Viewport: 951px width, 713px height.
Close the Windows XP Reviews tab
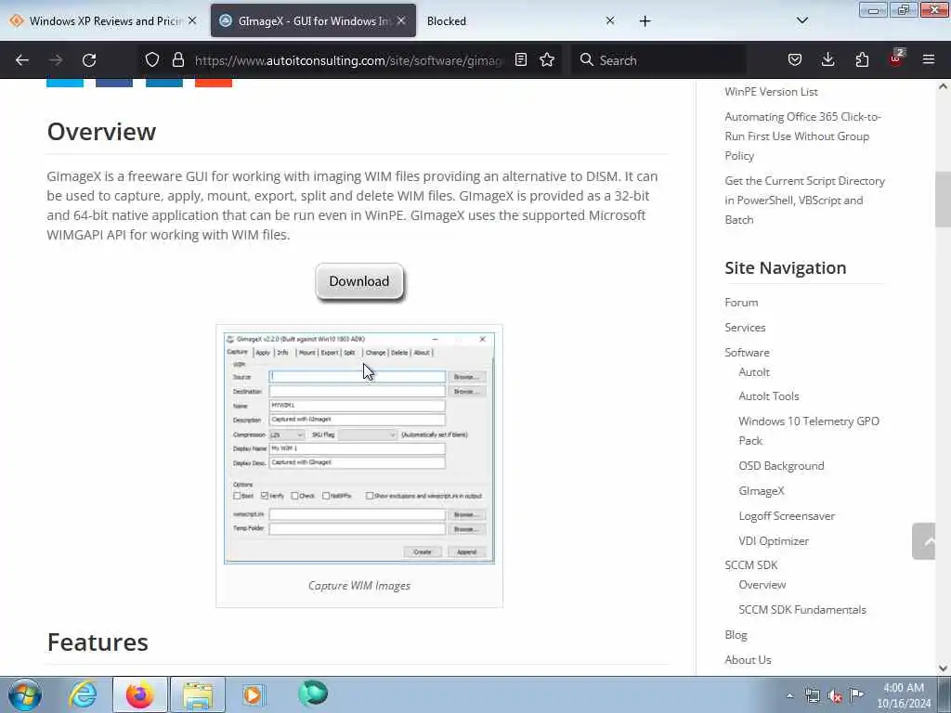(x=192, y=20)
